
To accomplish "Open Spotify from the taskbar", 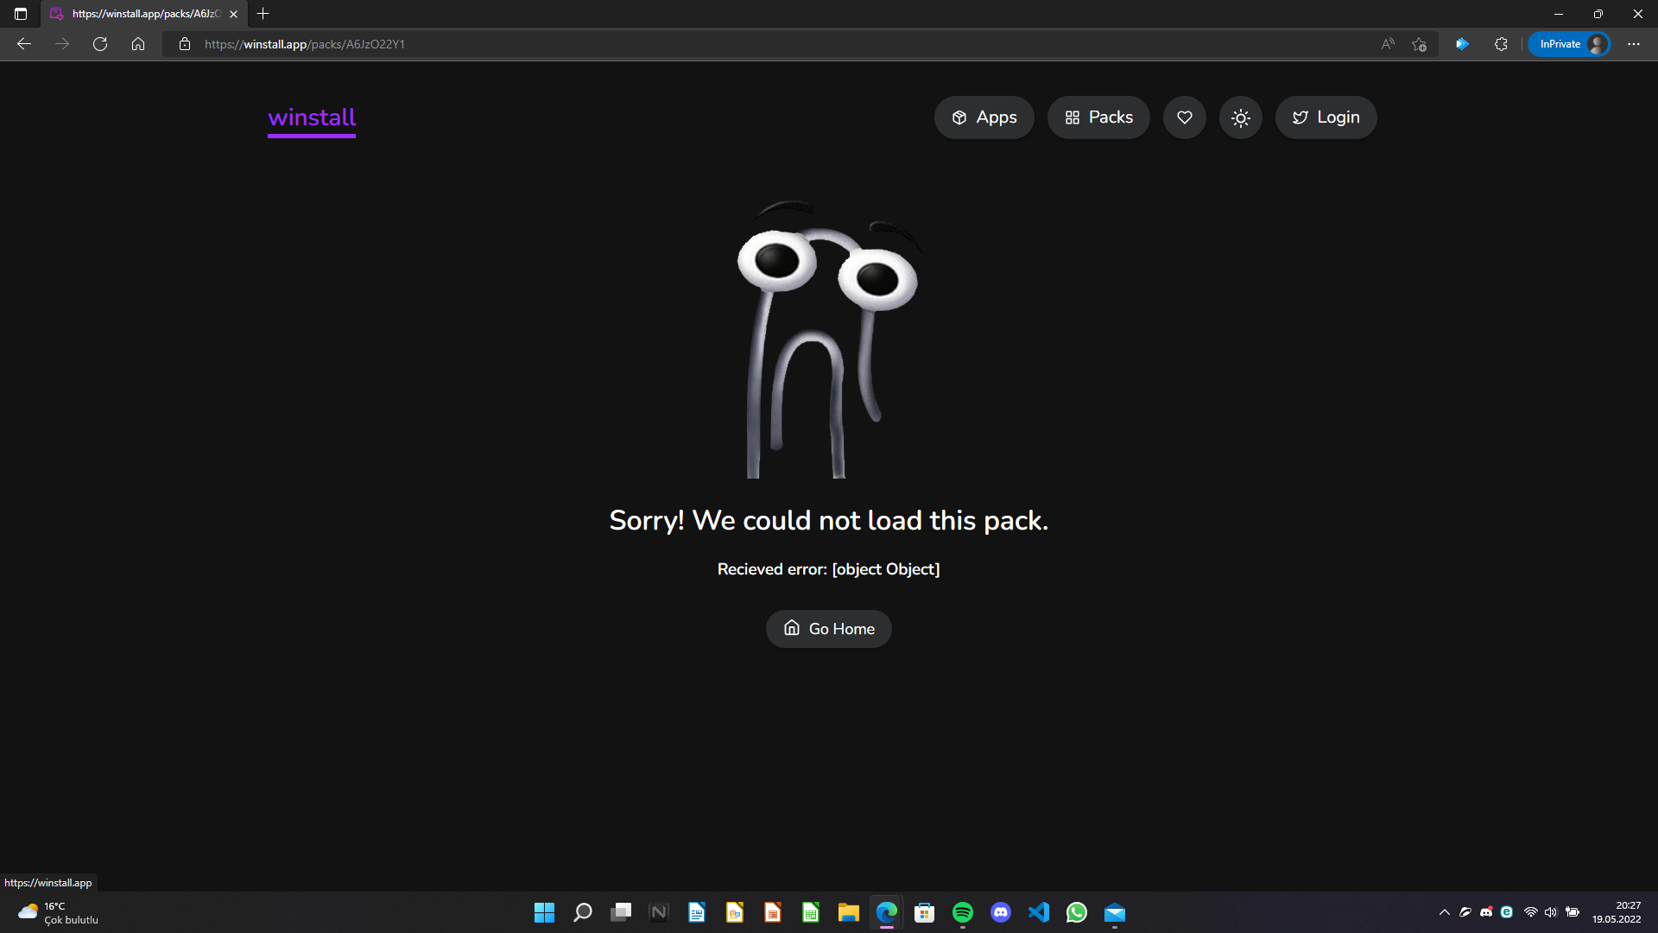I will (x=962, y=912).
